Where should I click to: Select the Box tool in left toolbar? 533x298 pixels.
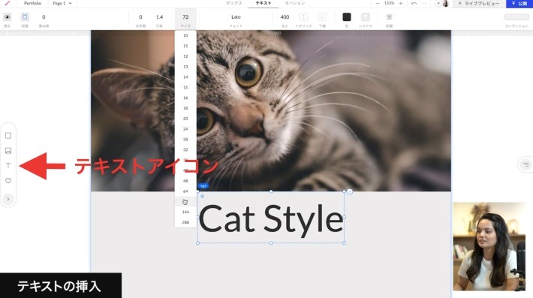click(8, 136)
